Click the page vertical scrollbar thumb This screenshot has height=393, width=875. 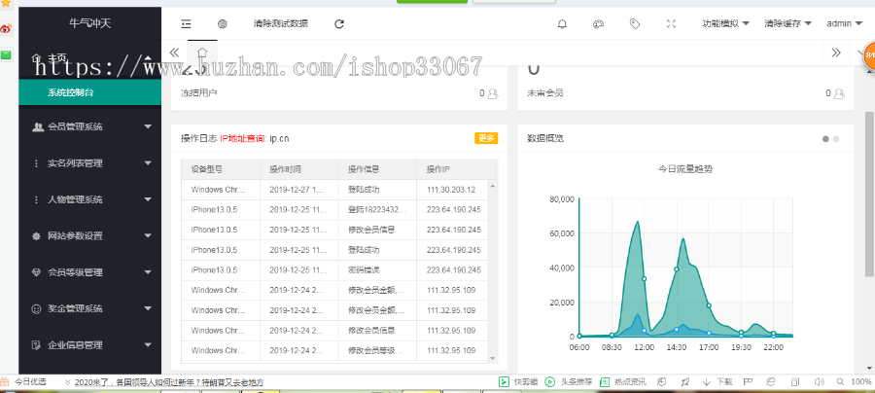[x=869, y=193]
